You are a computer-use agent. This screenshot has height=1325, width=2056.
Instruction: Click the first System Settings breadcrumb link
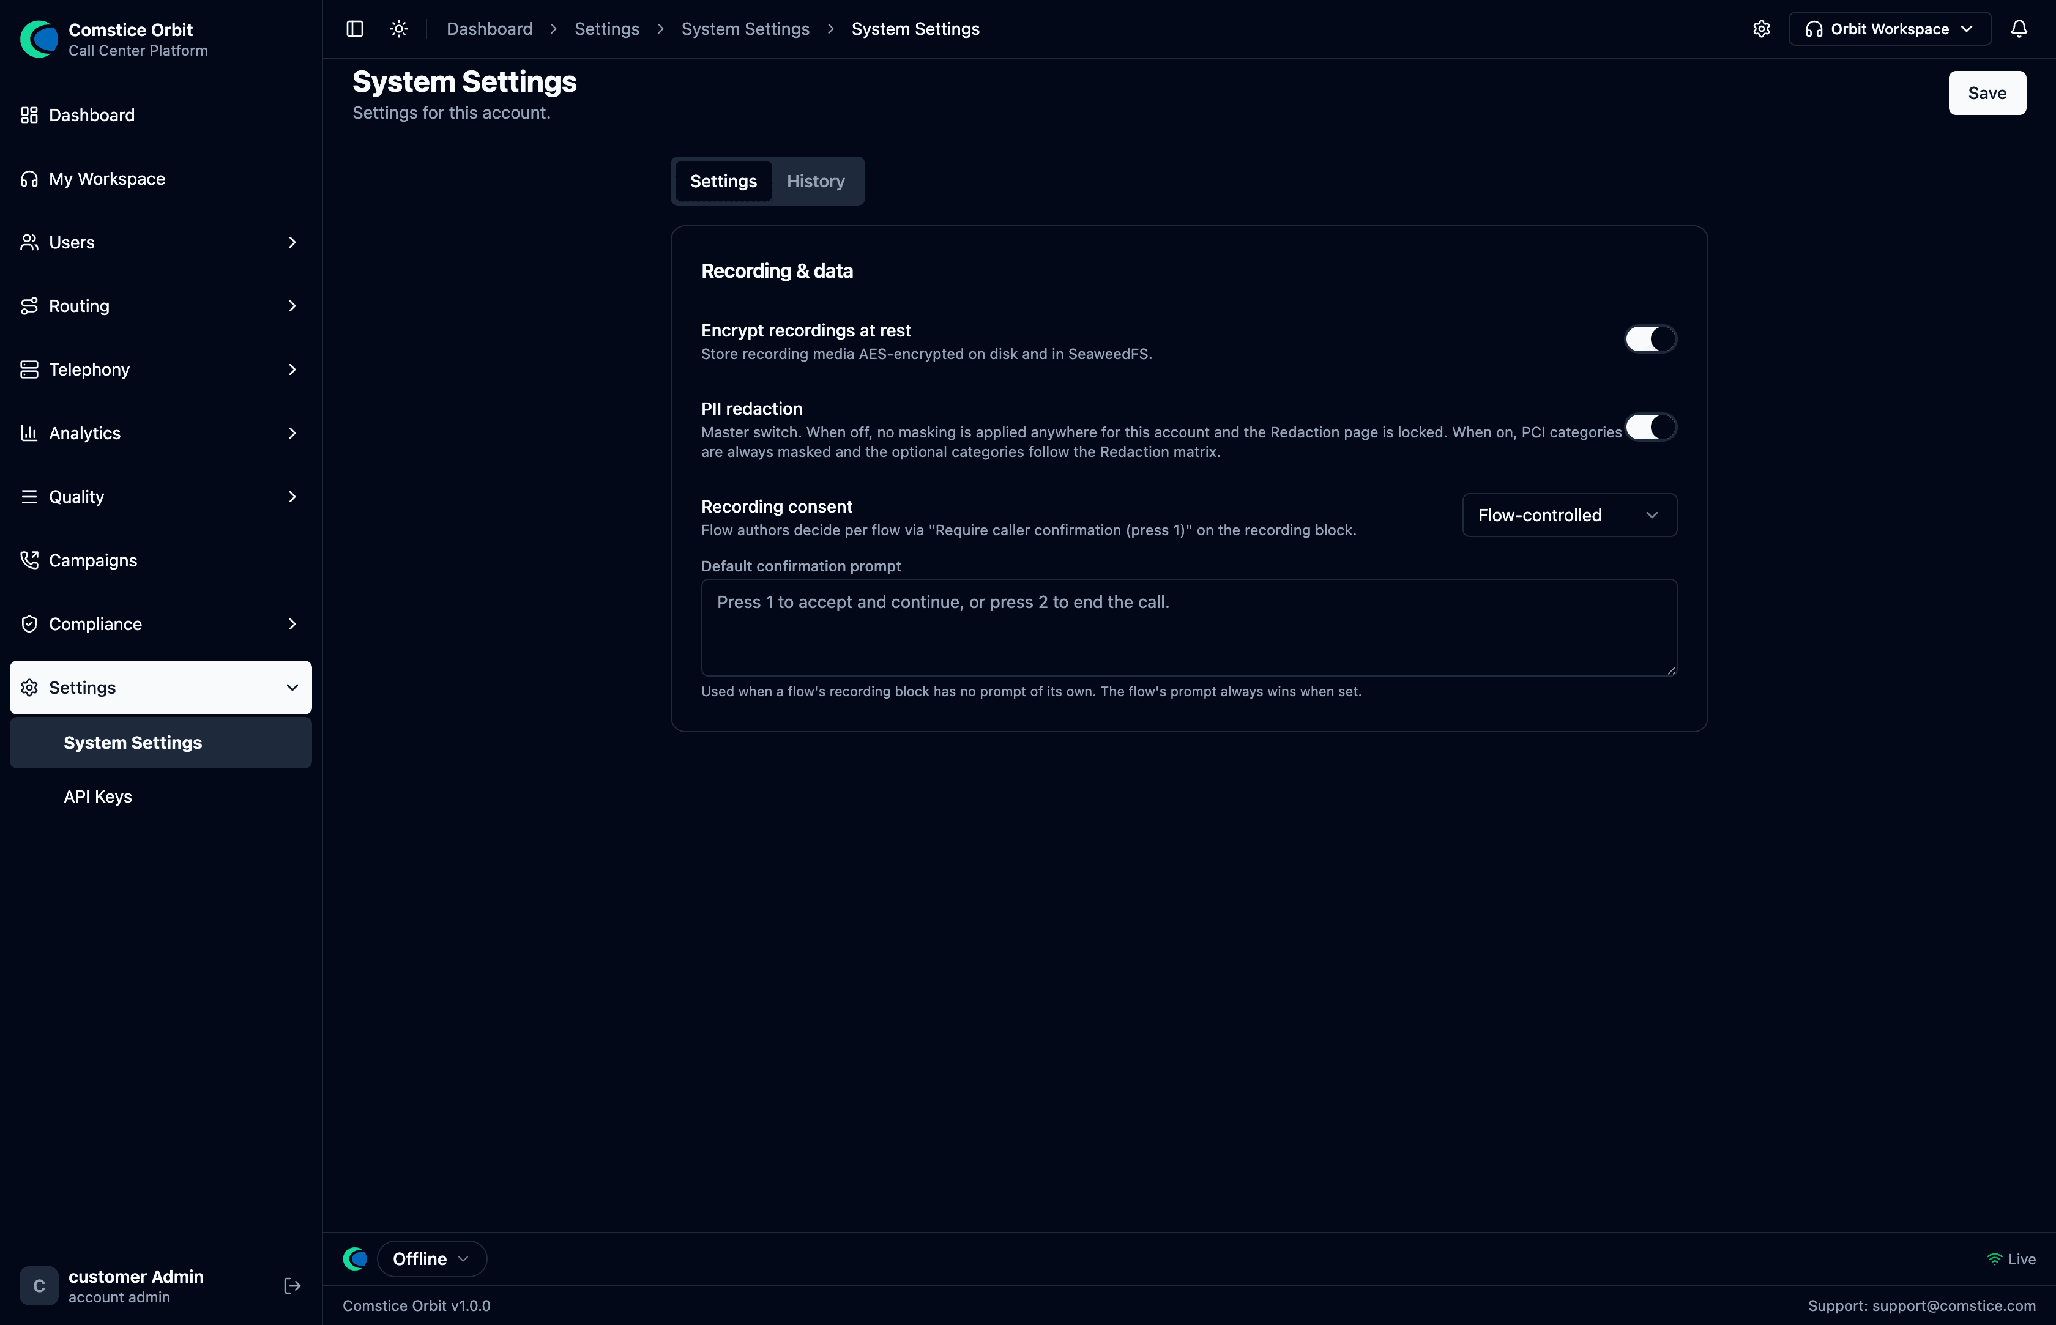pos(745,29)
